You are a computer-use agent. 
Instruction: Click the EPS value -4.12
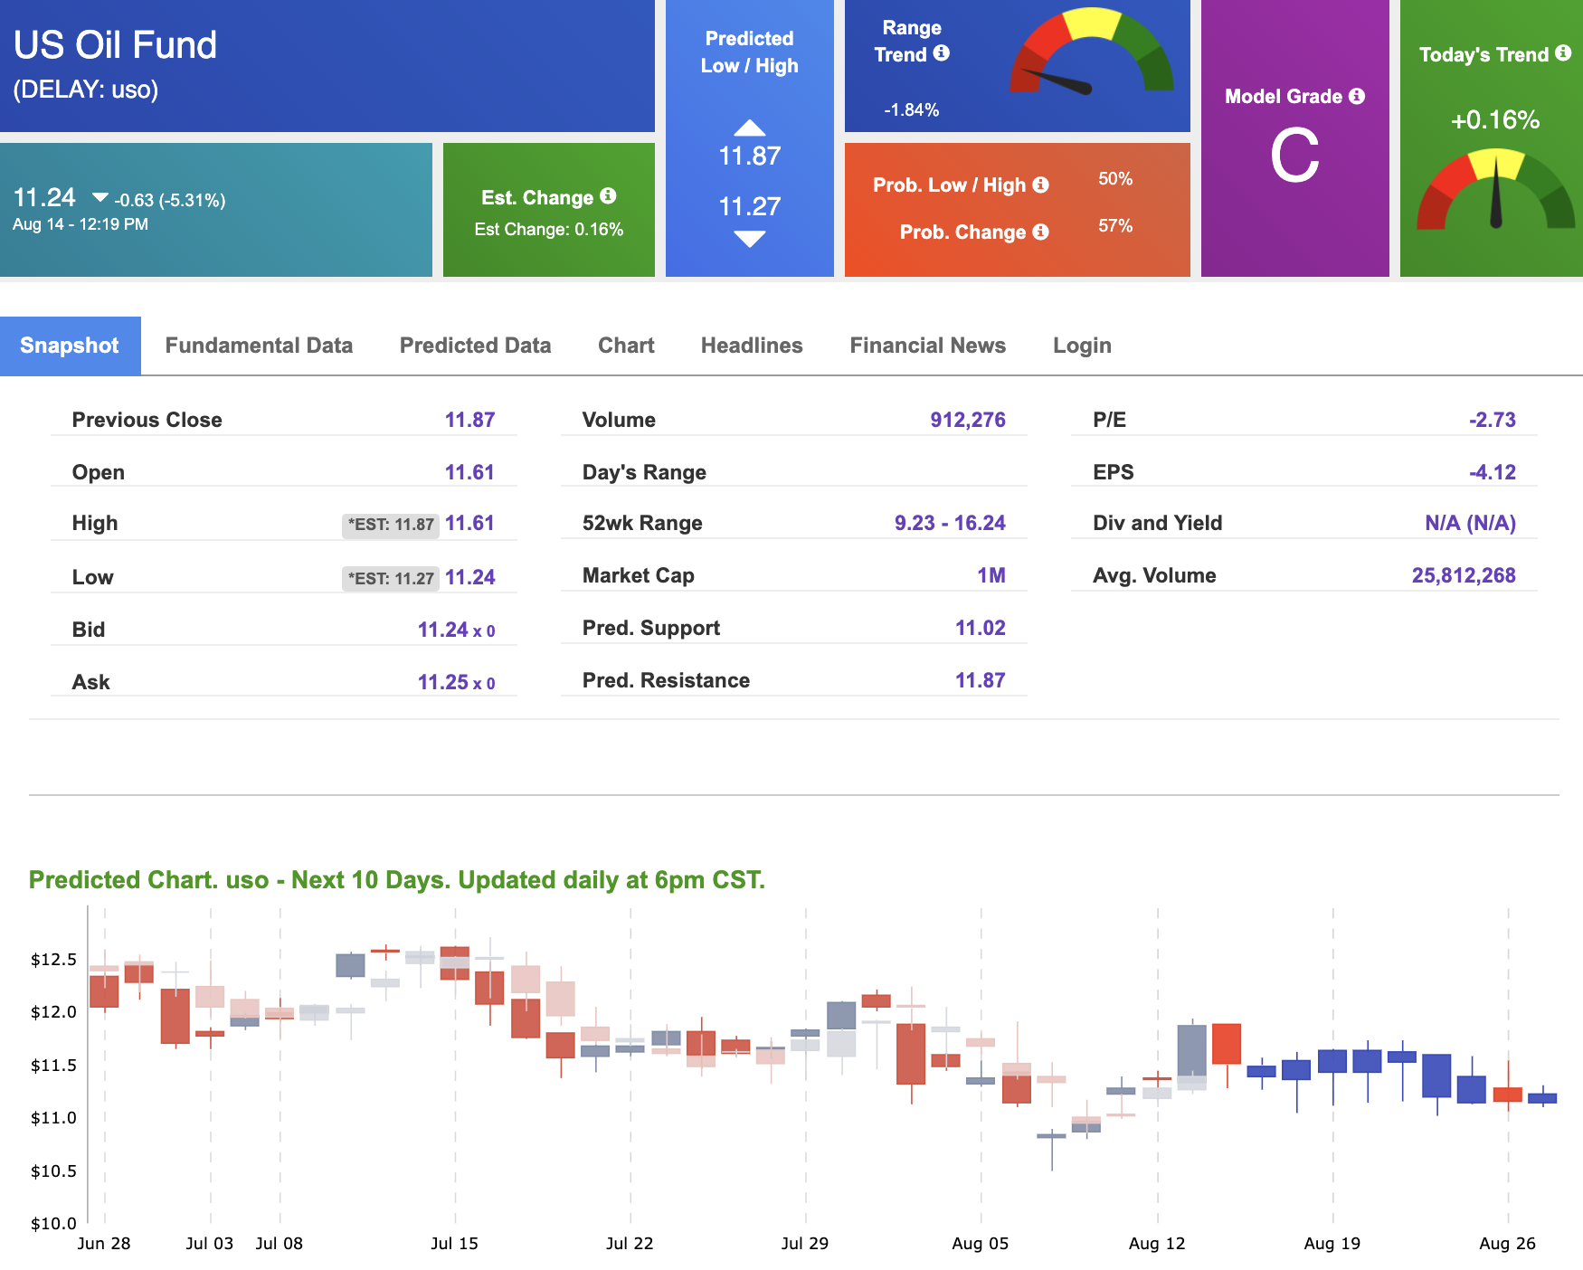tap(1493, 472)
